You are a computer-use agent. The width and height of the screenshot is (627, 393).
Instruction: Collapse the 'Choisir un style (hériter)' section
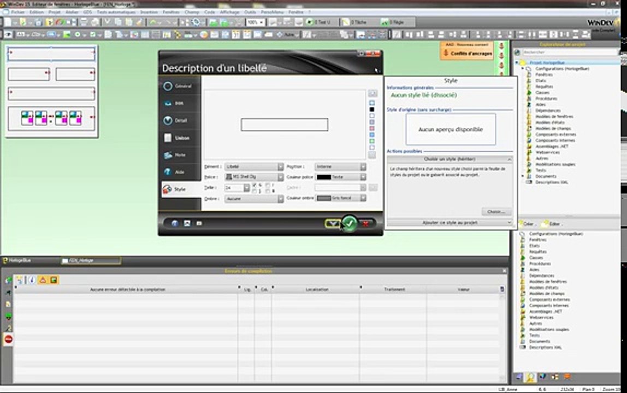tap(450, 159)
